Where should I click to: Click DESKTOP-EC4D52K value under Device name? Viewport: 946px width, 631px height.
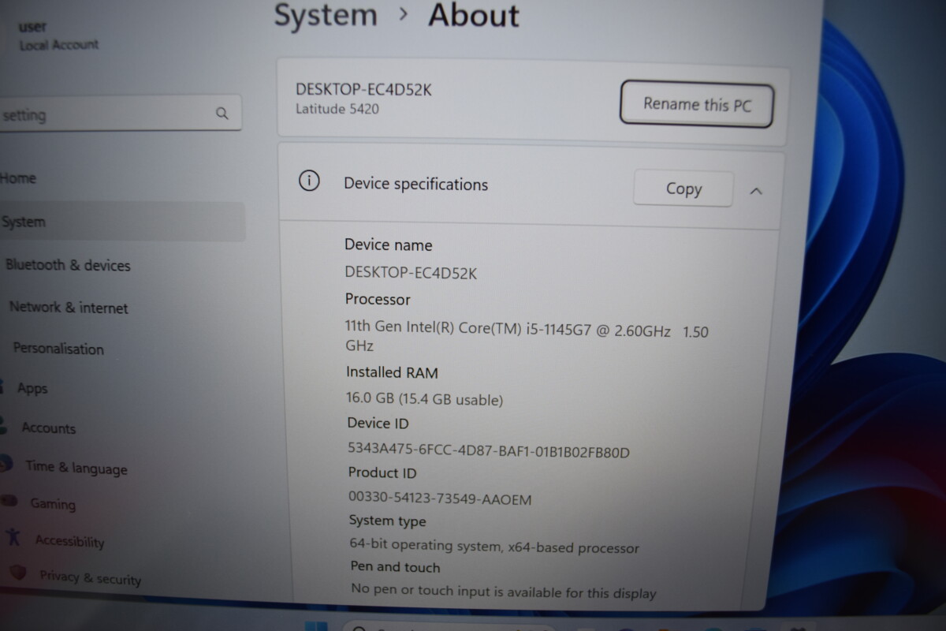pos(411,273)
